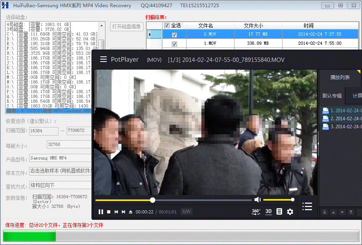Toggle 360 degree video mode

click(256, 211)
